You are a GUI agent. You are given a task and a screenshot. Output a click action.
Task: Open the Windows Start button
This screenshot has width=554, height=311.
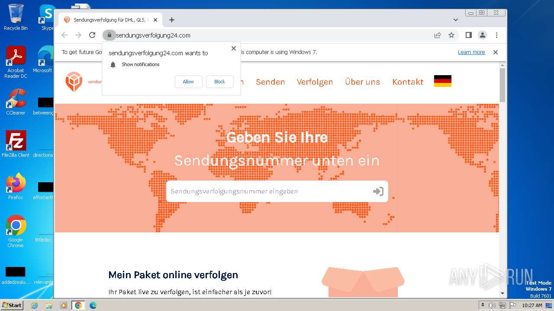point(12,305)
